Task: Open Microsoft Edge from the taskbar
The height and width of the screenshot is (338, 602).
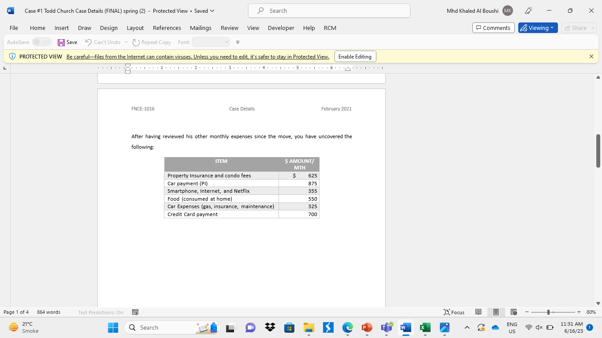Action: coord(348,327)
